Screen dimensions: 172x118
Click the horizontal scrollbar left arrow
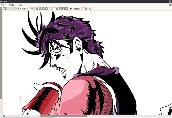[x=4, y=116]
